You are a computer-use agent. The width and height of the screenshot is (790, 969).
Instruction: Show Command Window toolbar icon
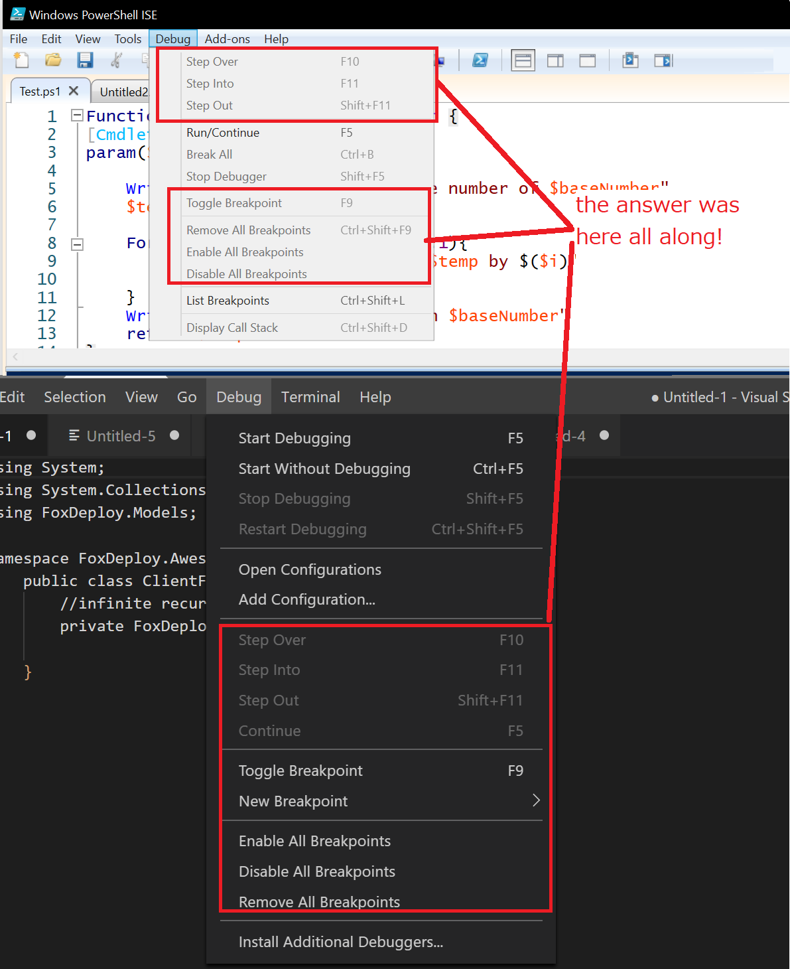(x=630, y=61)
